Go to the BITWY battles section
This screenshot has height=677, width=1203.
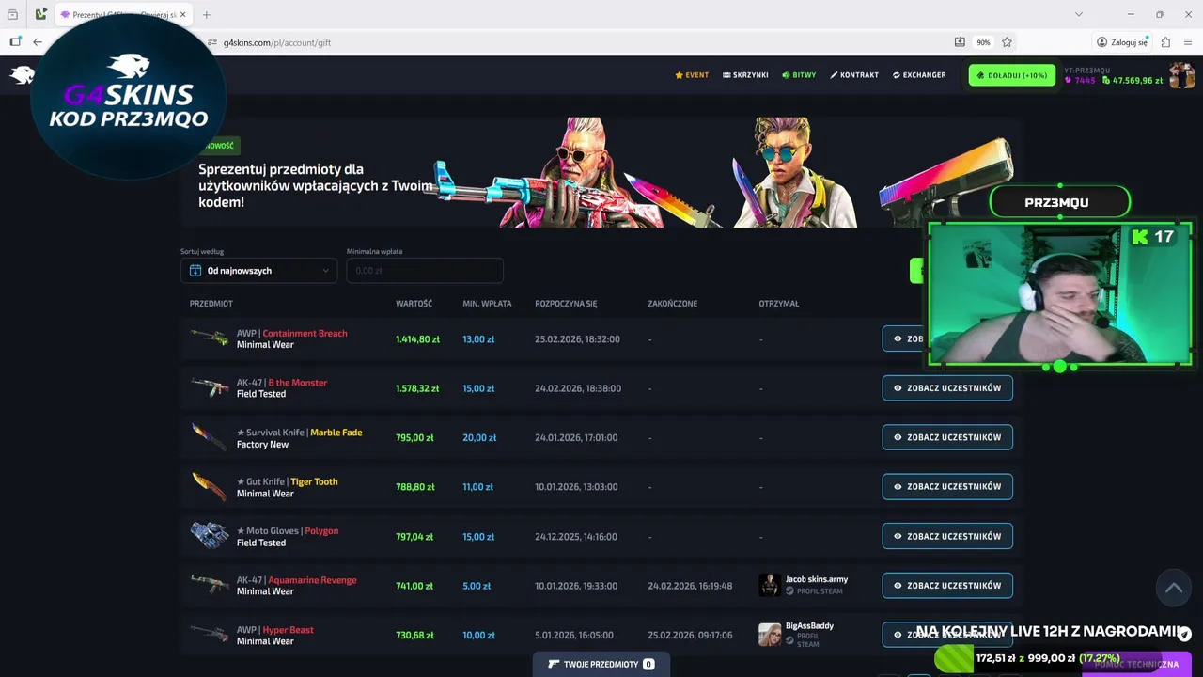799,75
